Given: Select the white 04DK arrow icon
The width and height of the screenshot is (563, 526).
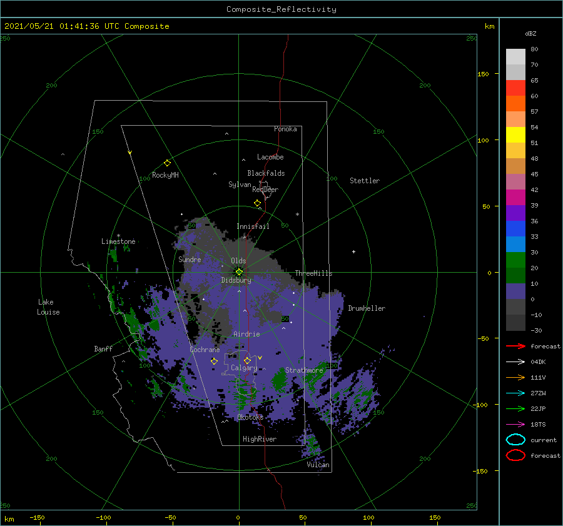Looking at the screenshot, I should click(515, 362).
